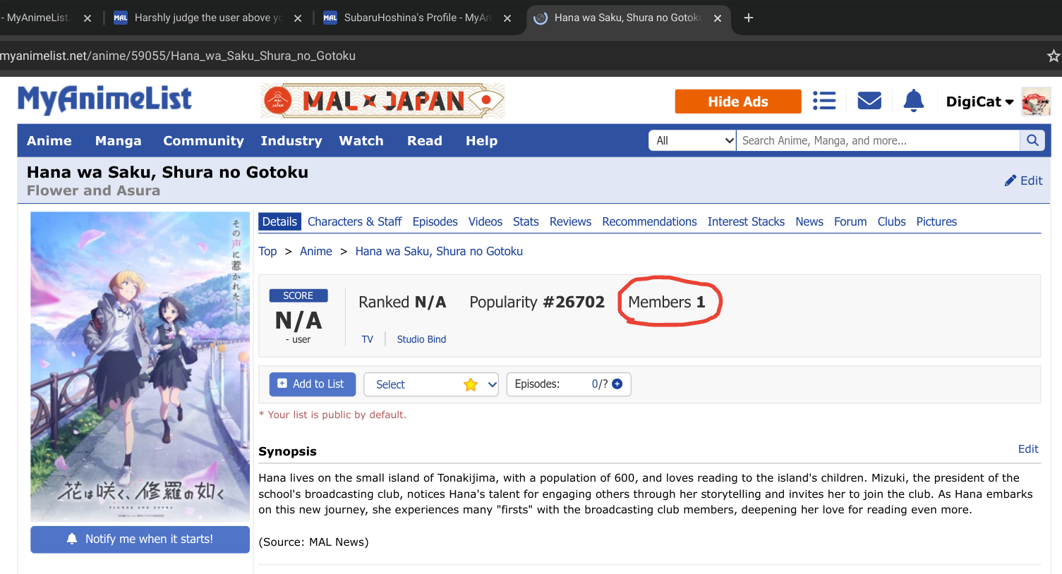Click the anime poster thumbnail
Viewport: 1062px width, 574px height.
tap(140, 366)
